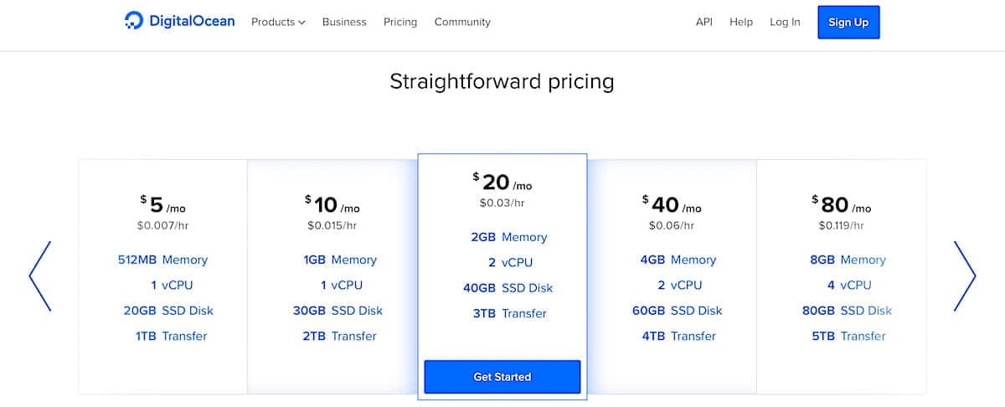This screenshot has height=407, width=1005.
Task: Select the $5/mo pricing card
Action: pos(163,276)
